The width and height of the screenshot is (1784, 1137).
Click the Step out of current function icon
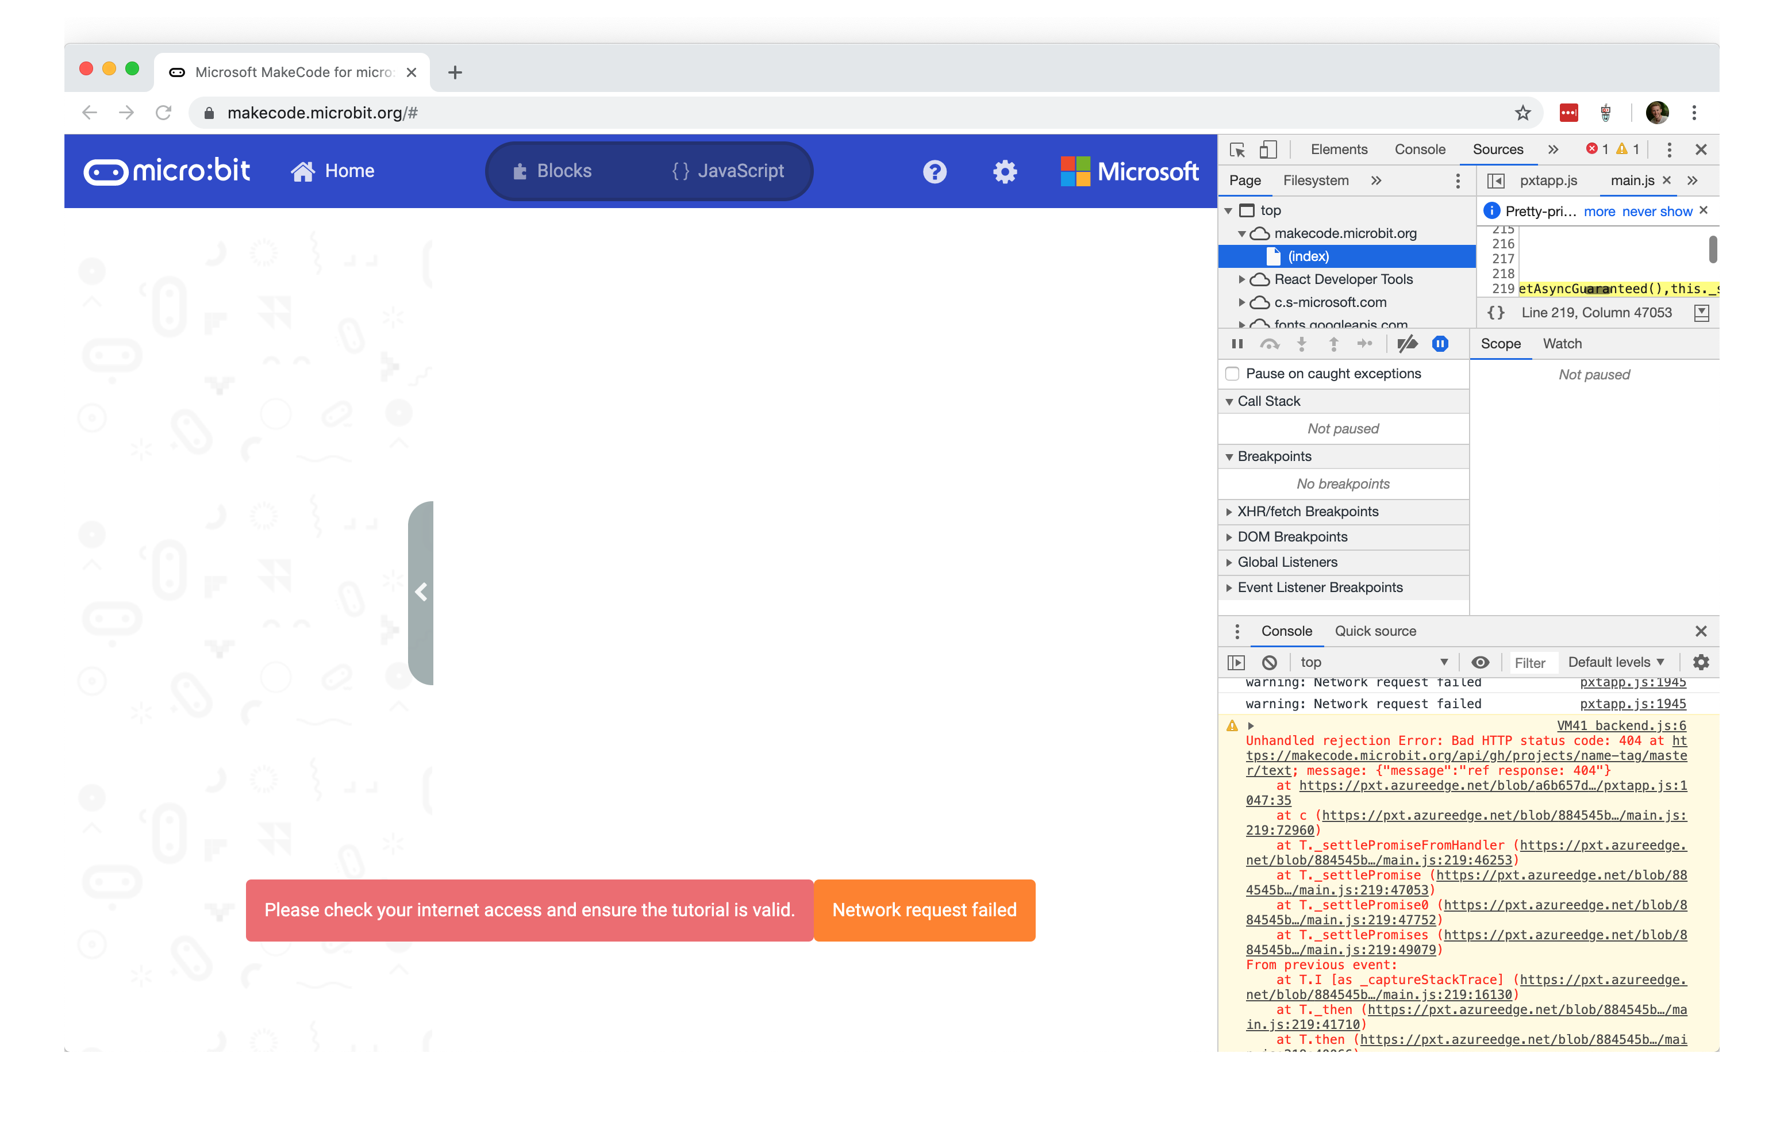pos(1332,343)
